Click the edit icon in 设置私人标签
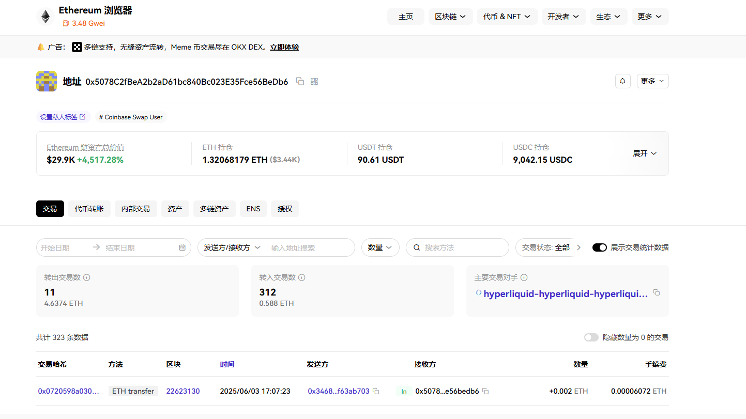Image resolution: width=746 pixels, height=419 pixels. pos(82,117)
